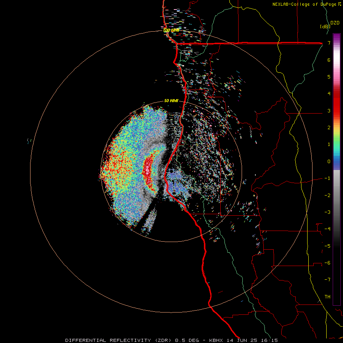Click the 100 NMI range ring label

coord(171,30)
